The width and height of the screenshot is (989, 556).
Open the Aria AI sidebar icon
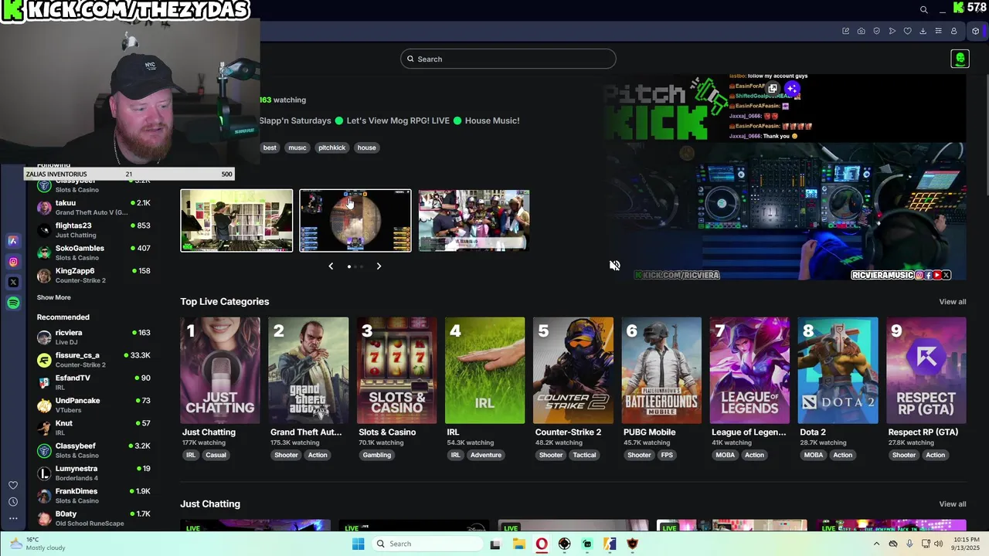13,241
